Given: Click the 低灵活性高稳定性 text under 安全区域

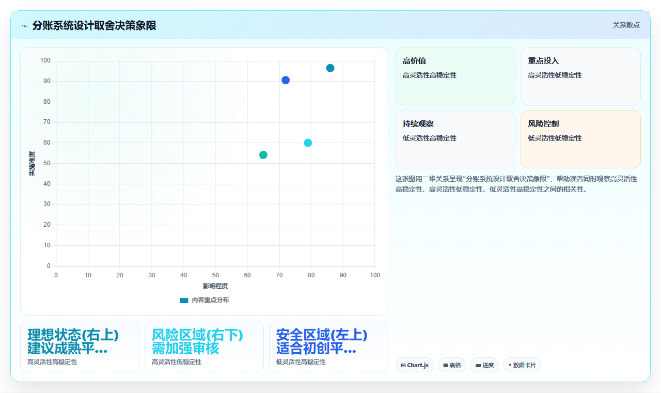Looking at the screenshot, I should [x=301, y=362].
